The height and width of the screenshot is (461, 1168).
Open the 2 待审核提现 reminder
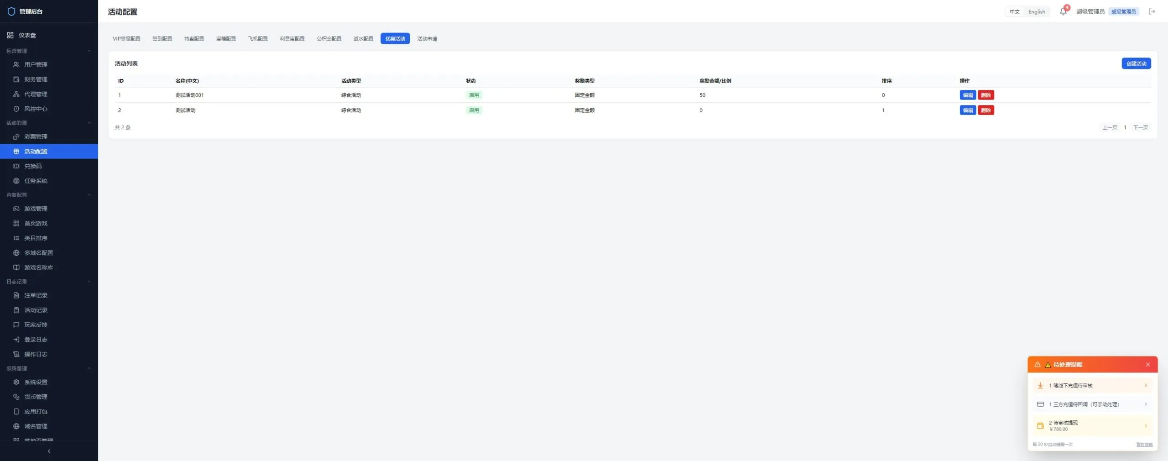[1092, 426]
